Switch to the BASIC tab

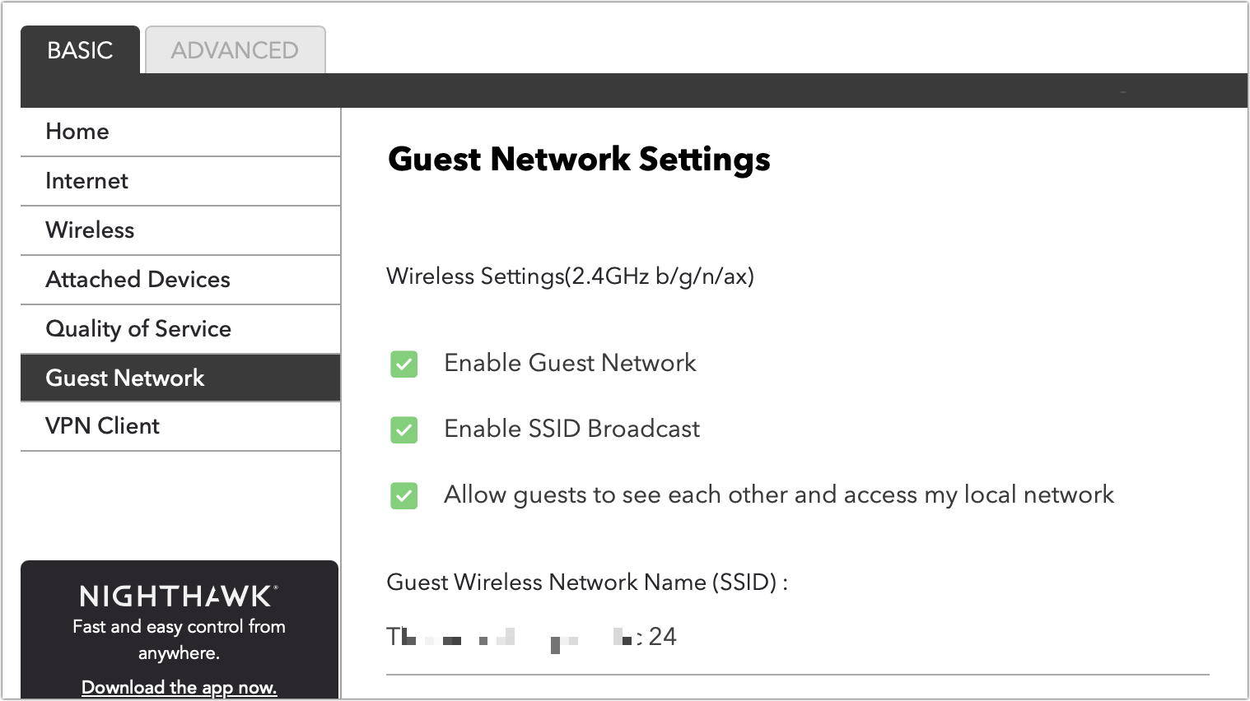80,50
